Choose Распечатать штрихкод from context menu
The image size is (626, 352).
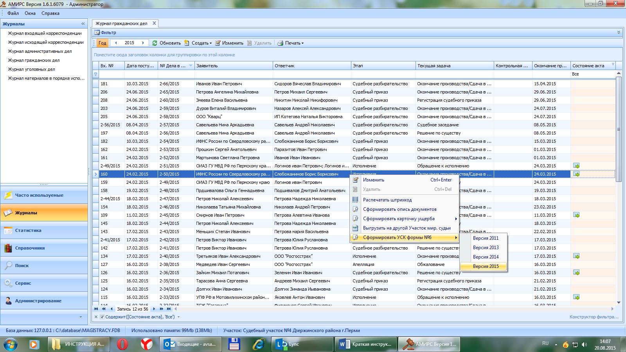pos(404,200)
